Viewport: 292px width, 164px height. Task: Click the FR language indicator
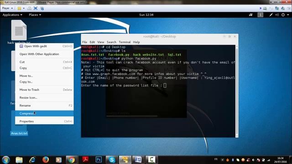point(216,159)
